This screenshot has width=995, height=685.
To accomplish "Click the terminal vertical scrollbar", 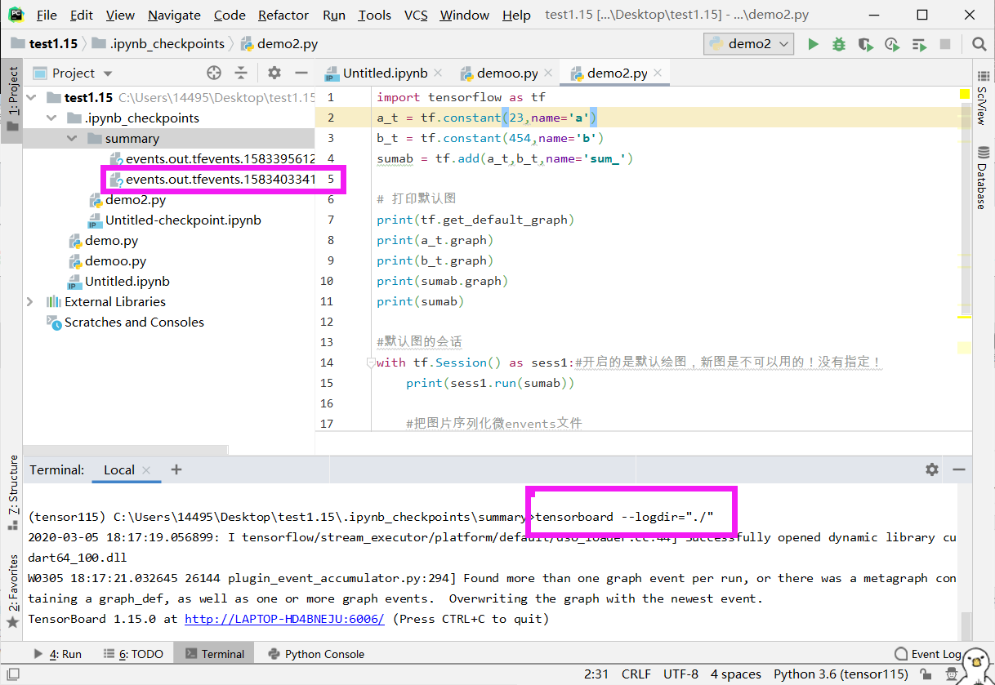I will [966, 625].
